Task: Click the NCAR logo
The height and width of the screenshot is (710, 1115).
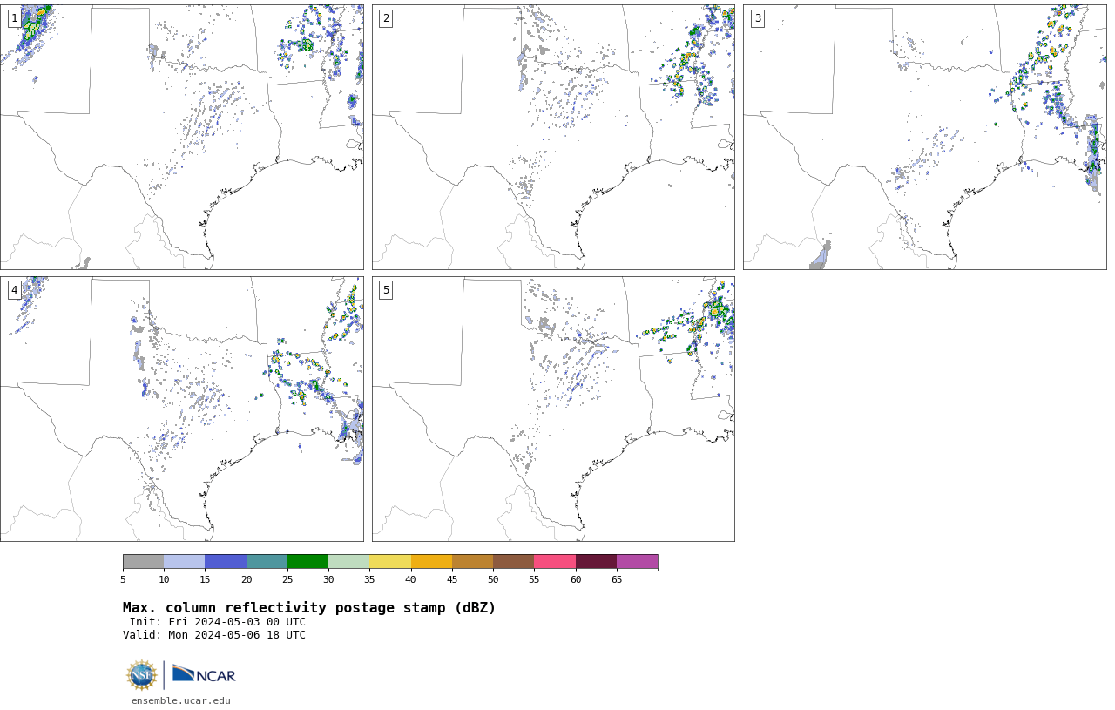Action: click(204, 675)
